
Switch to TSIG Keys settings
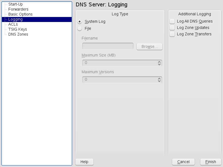tap(18, 30)
